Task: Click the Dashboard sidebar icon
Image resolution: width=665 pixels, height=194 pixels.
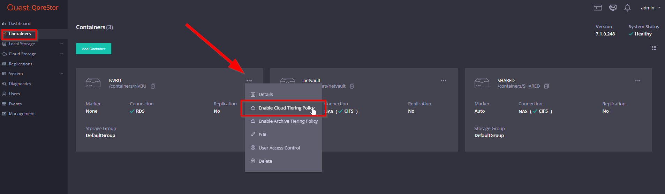Action: (x=4, y=24)
